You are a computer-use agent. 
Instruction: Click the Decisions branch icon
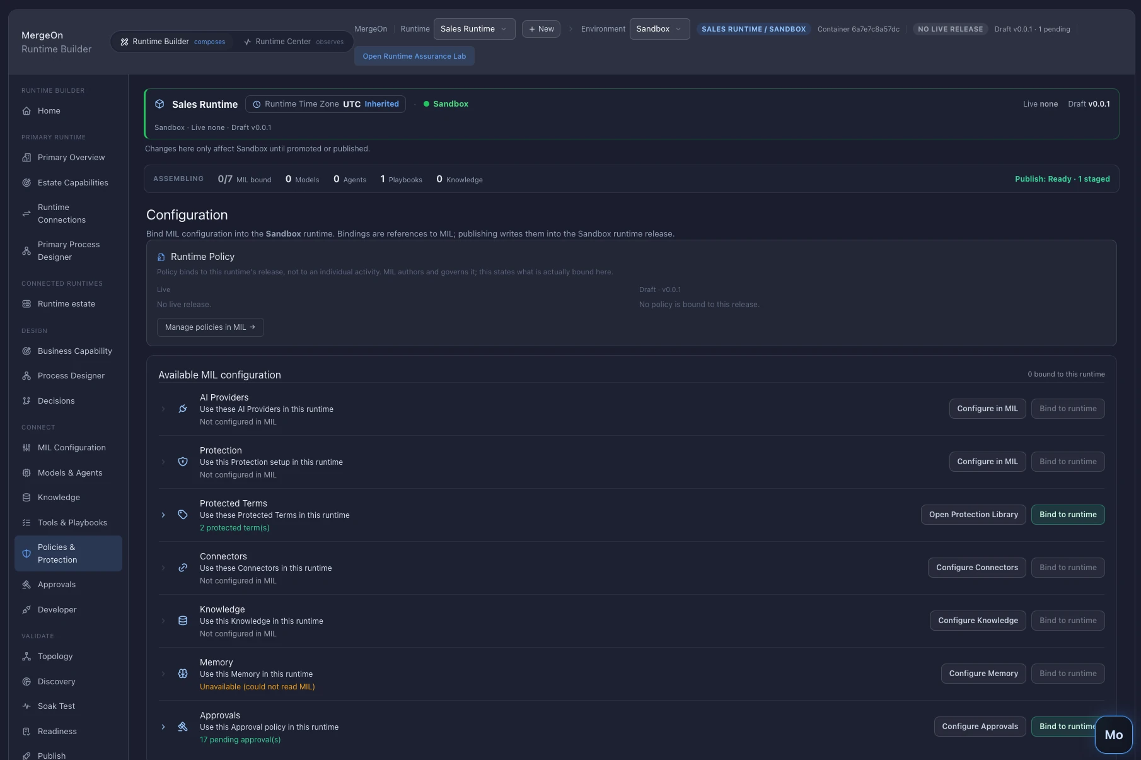[x=26, y=401]
